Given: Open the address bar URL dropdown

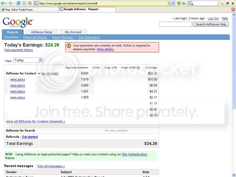Looking at the screenshot, I should tap(173, 3).
